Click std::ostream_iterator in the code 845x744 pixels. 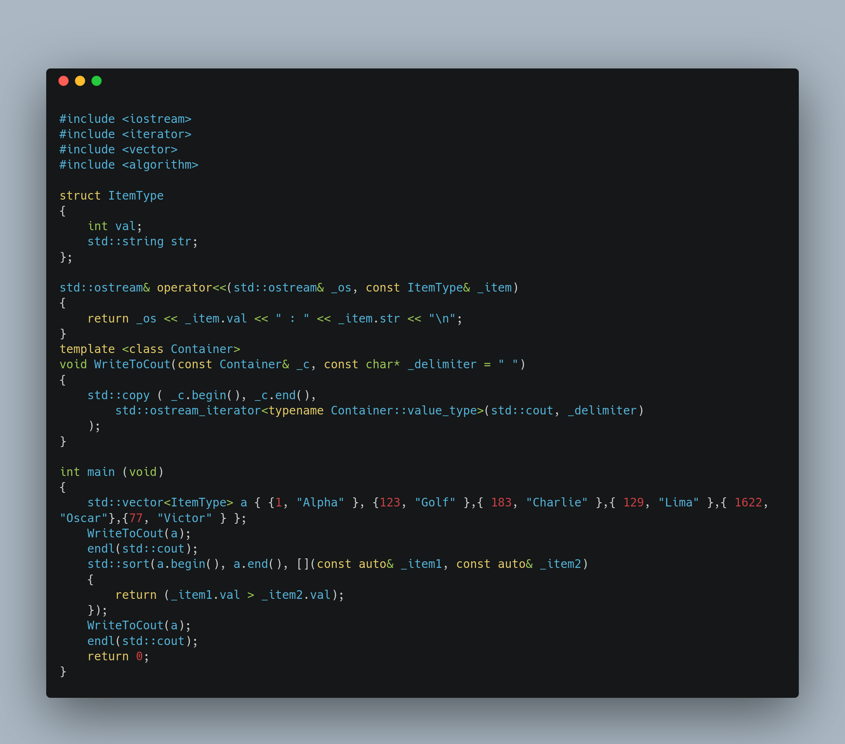pyautogui.click(x=188, y=411)
